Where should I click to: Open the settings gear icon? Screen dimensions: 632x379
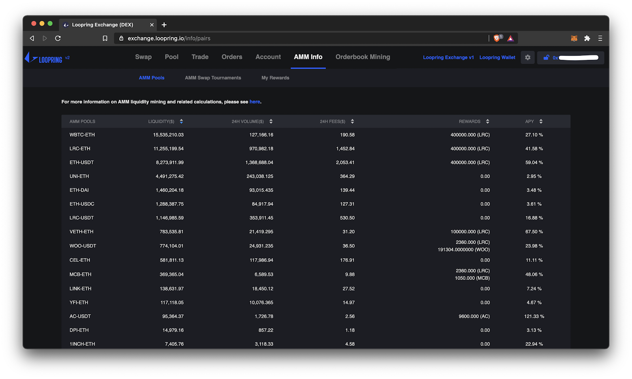tap(528, 58)
